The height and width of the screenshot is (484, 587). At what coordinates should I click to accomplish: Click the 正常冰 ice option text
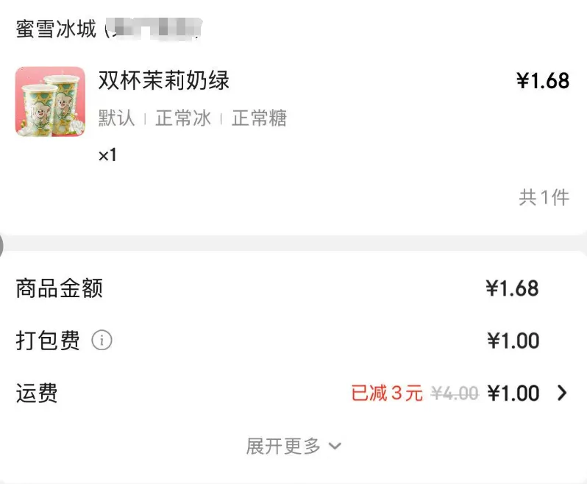click(183, 118)
